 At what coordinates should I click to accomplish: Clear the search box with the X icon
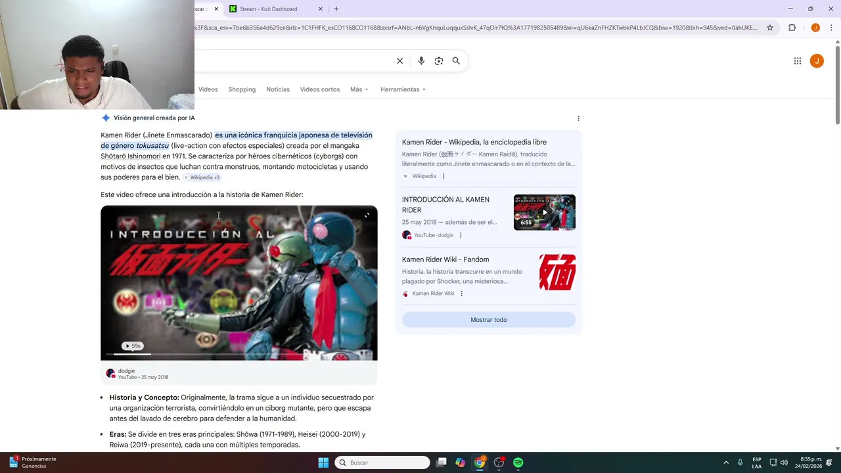coord(399,61)
